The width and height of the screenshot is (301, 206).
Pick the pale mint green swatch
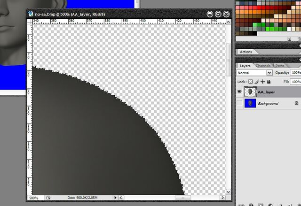254,25
